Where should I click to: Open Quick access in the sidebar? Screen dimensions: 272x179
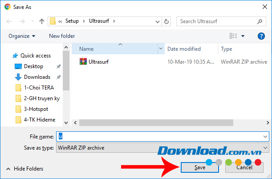point(35,56)
